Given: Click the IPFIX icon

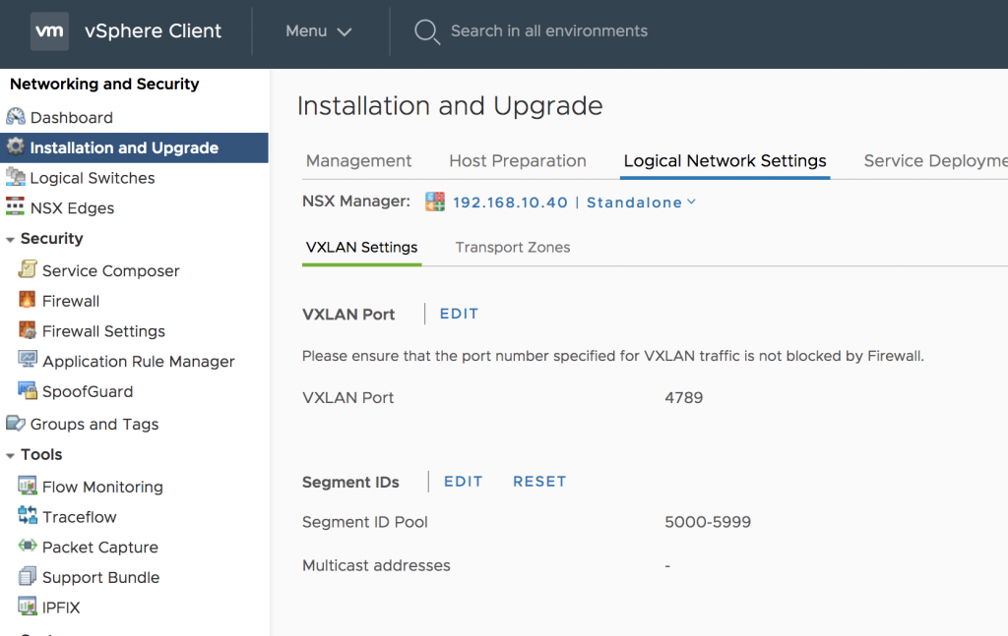Looking at the screenshot, I should (x=28, y=606).
